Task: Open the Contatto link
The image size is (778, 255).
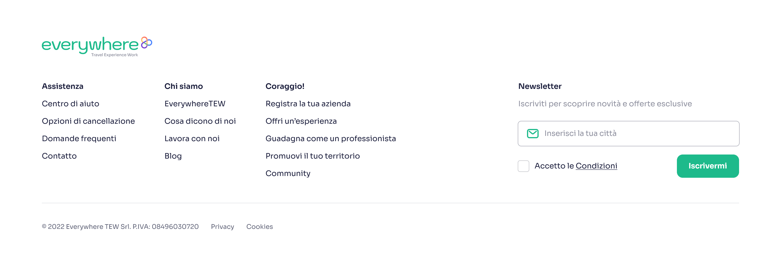Action: tap(59, 156)
